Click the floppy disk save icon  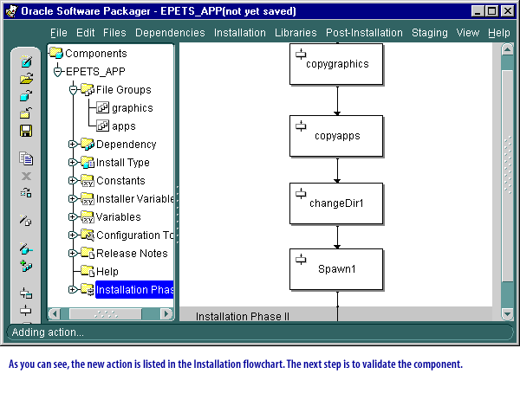pyautogui.click(x=26, y=131)
